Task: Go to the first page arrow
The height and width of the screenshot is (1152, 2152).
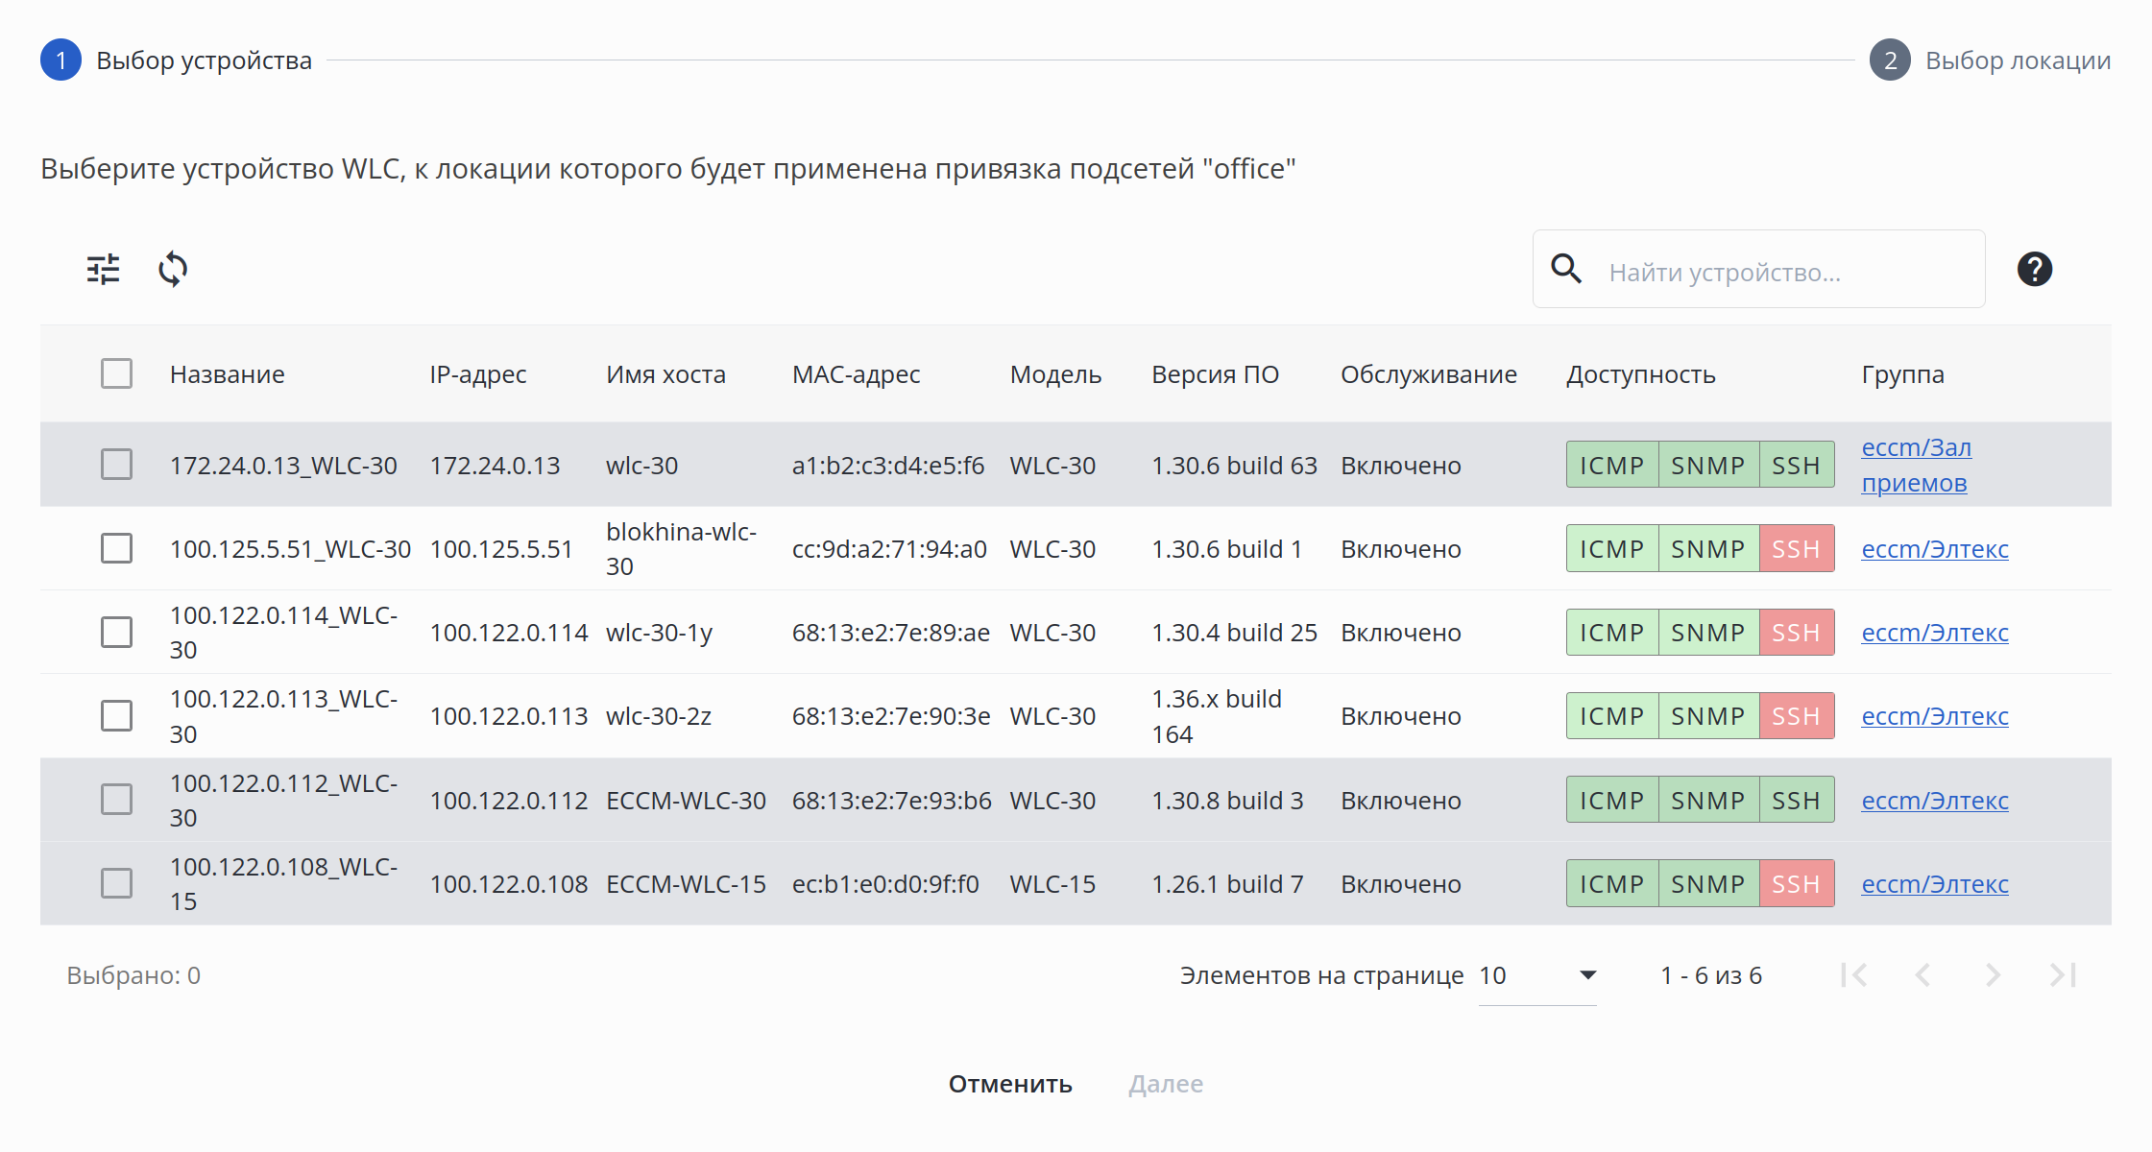Action: tap(1854, 975)
